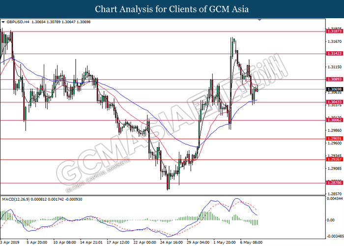Select the 1.29691 price level label
This screenshot has height=246, width=344.
click(334, 139)
